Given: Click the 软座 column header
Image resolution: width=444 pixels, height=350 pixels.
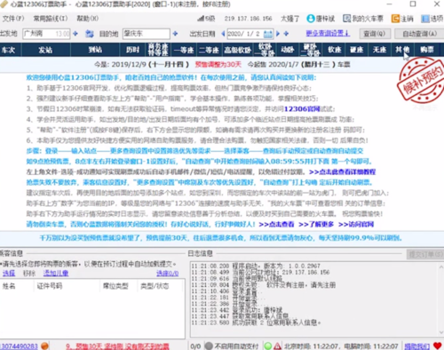Looking at the screenshot, I should coord(335,50).
